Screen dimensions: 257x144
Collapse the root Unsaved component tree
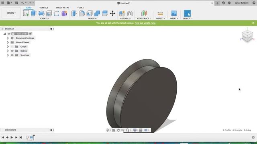click(x=4, y=34)
